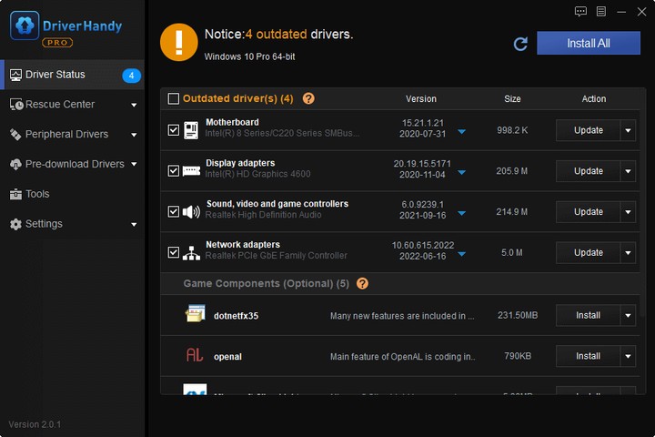This screenshot has height=437, width=655.
Task: Click the Action column header
Action: pyautogui.click(x=594, y=99)
